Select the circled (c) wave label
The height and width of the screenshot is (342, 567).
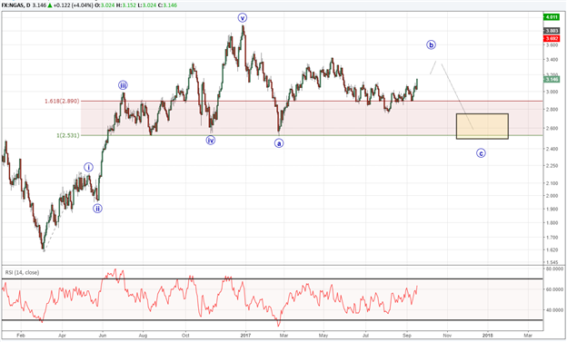(481, 153)
